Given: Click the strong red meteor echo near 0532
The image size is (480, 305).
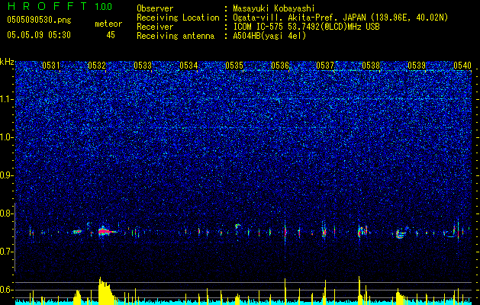Looking at the screenshot, I should pyautogui.click(x=105, y=232).
